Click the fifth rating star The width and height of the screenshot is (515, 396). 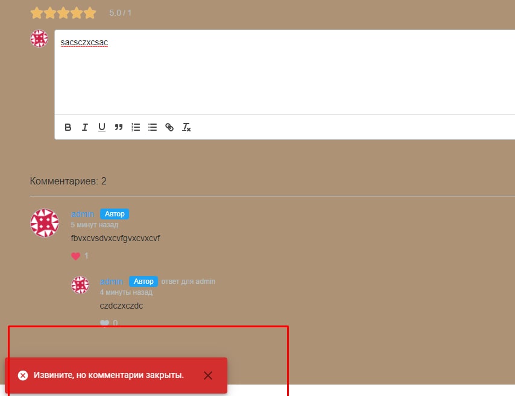pos(90,13)
